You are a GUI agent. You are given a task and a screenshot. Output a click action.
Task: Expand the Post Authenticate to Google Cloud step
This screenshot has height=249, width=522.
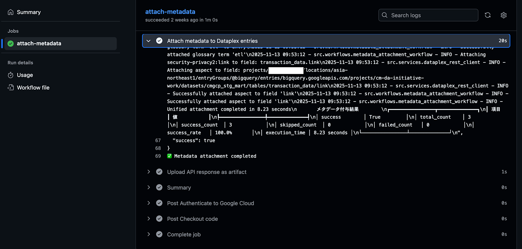pyautogui.click(x=149, y=203)
